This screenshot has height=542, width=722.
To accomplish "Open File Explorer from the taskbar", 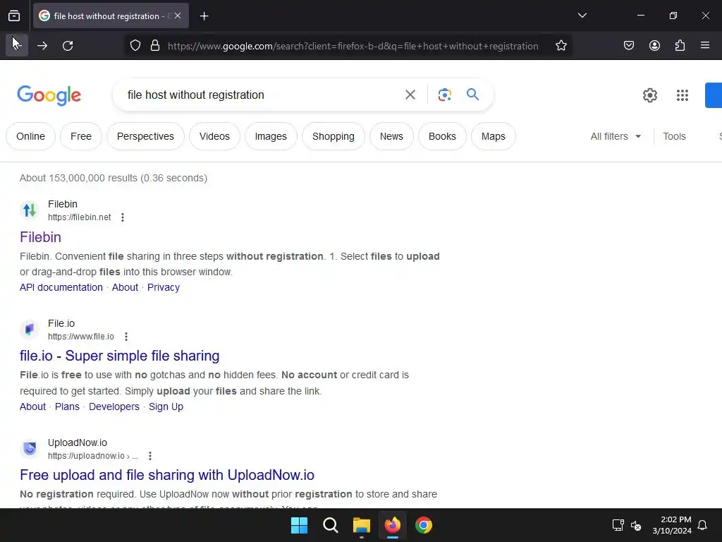I will 362,525.
